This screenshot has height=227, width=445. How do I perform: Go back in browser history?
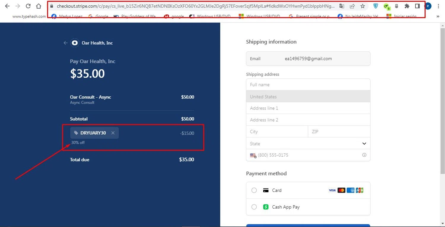(x=7, y=6)
